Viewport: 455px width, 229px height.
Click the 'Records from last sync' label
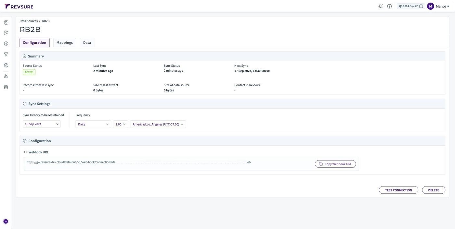click(x=38, y=85)
